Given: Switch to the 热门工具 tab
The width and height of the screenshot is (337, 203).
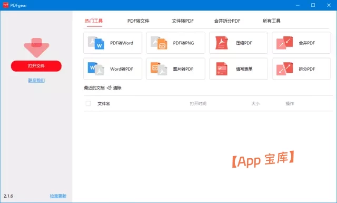Looking at the screenshot, I should point(94,21).
